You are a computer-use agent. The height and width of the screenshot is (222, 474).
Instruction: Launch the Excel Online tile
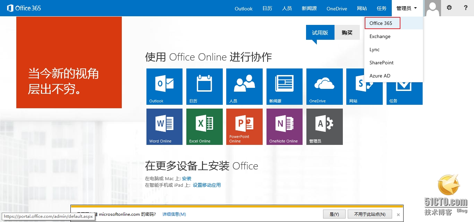204,127
